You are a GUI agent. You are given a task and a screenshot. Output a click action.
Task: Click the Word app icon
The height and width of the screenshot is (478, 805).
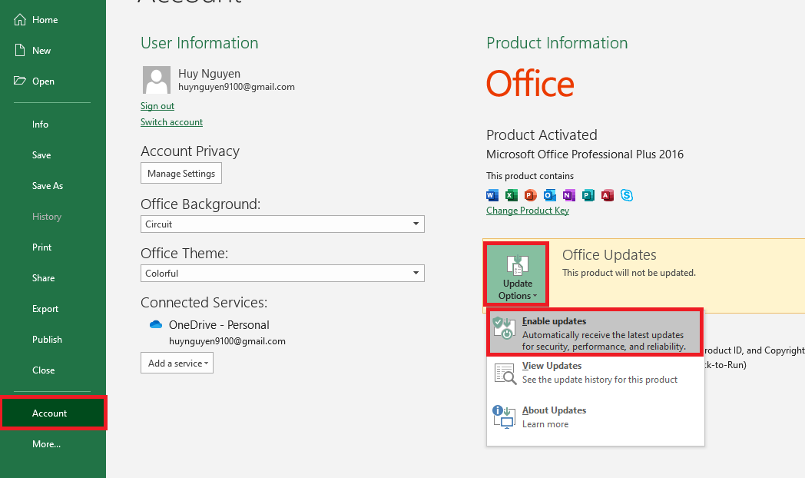492,195
